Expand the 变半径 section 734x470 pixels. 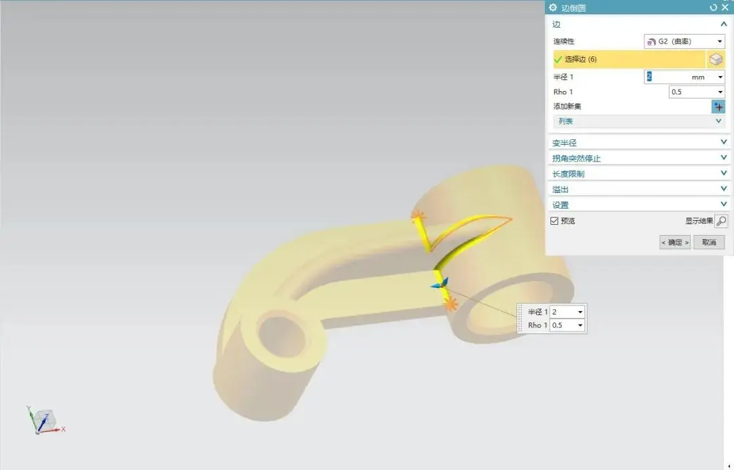pyautogui.click(x=637, y=143)
